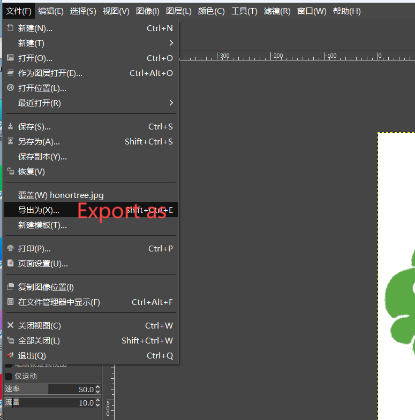The height and width of the screenshot is (420, 415).
Task: Click the Shift+Ctrl+W shortcut text
Action: coord(147,341)
